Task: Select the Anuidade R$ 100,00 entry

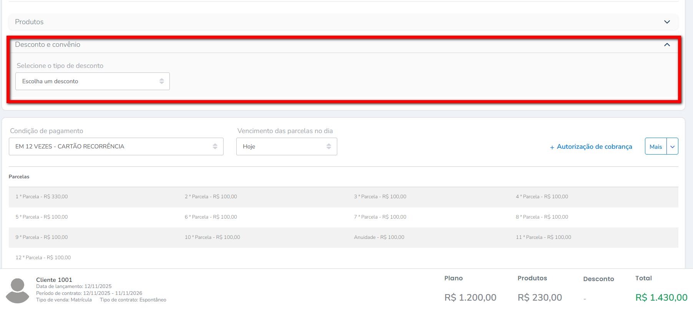Action: coord(379,237)
